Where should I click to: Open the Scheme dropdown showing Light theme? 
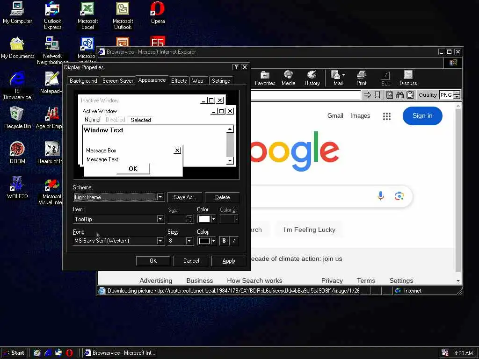(160, 197)
